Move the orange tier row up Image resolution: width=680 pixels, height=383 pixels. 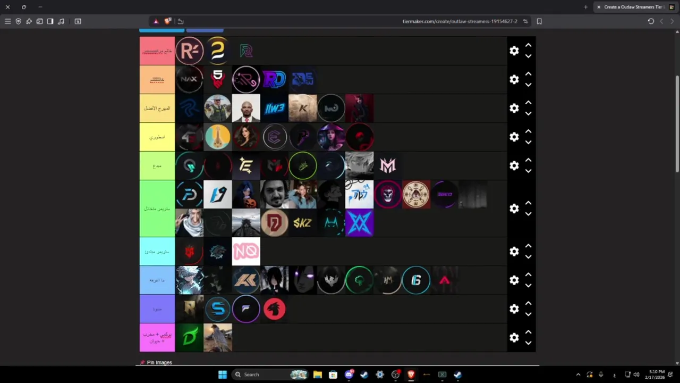[x=528, y=74]
